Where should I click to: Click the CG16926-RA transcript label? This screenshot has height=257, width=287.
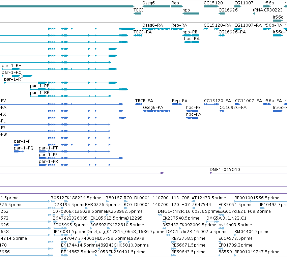(232, 32)
